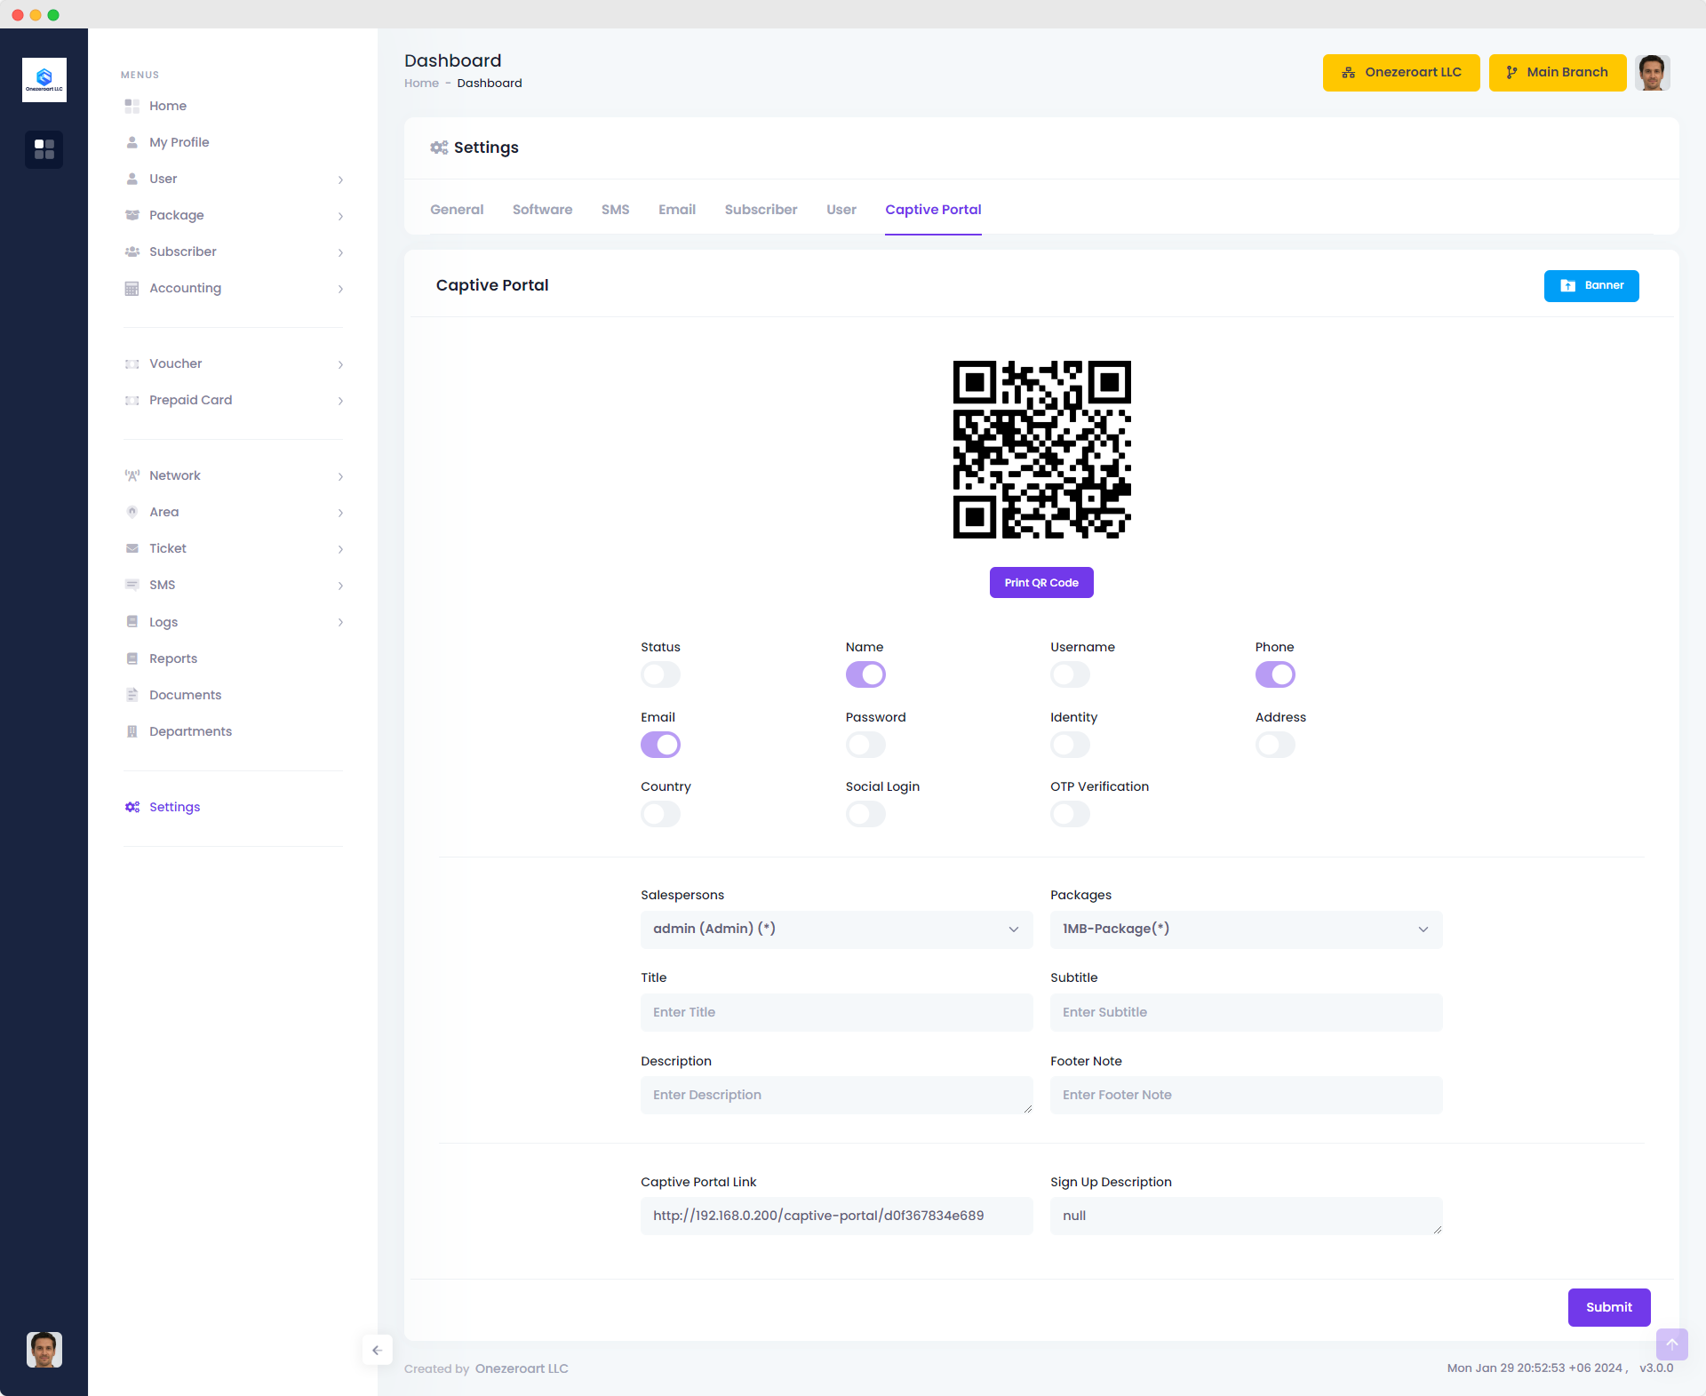Expand the User submenu chevron
This screenshot has width=1706, height=1396.
(340, 179)
